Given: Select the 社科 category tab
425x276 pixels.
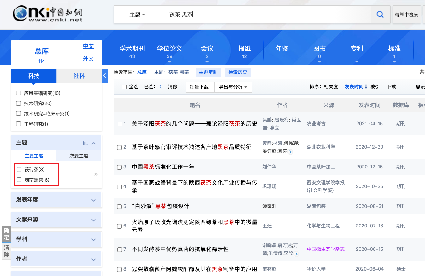Looking at the screenshot, I should [x=79, y=76].
